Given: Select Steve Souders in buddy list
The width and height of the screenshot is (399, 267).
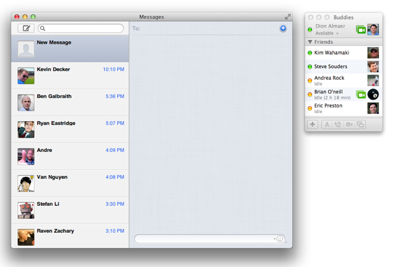Looking at the screenshot, I should pyautogui.click(x=335, y=66).
